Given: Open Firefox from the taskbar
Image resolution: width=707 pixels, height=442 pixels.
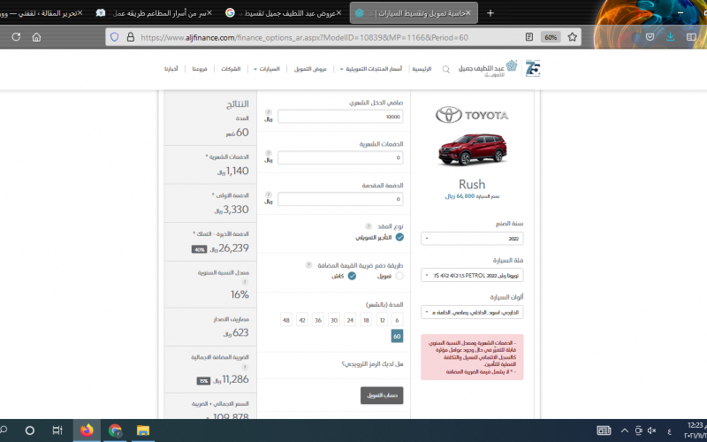Looking at the screenshot, I should 87,431.
